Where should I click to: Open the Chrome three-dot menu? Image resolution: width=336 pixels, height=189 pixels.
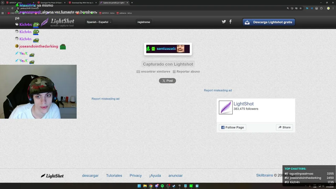tap(333, 8)
